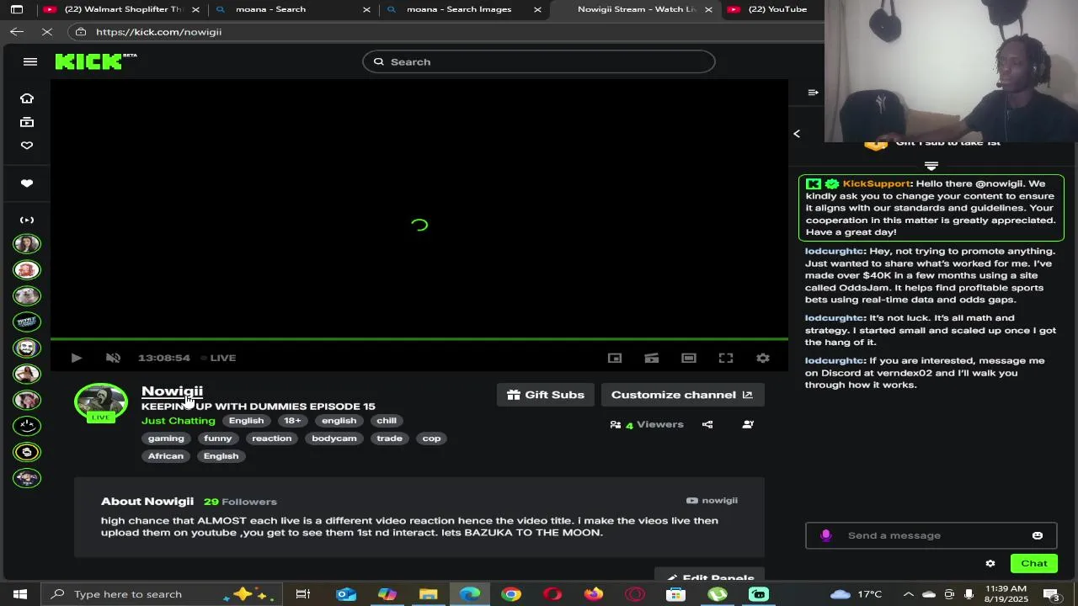Toggle theater mode
1078x606 pixels.
click(x=689, y=358)
